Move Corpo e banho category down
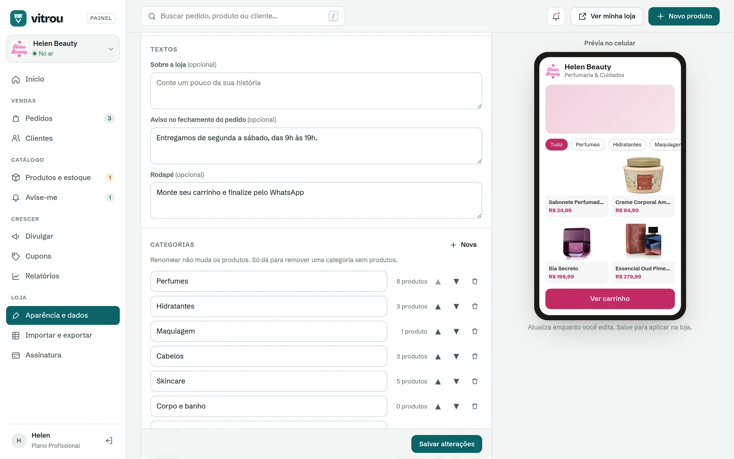The width and height of the screenshot is (734, 459). tap(456, 406)
